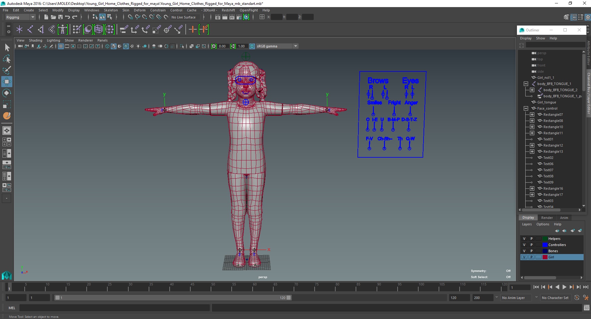Open the layer editor Options menu
The width and height of the screenshot is (591, 319).
[x=543, y=224]
